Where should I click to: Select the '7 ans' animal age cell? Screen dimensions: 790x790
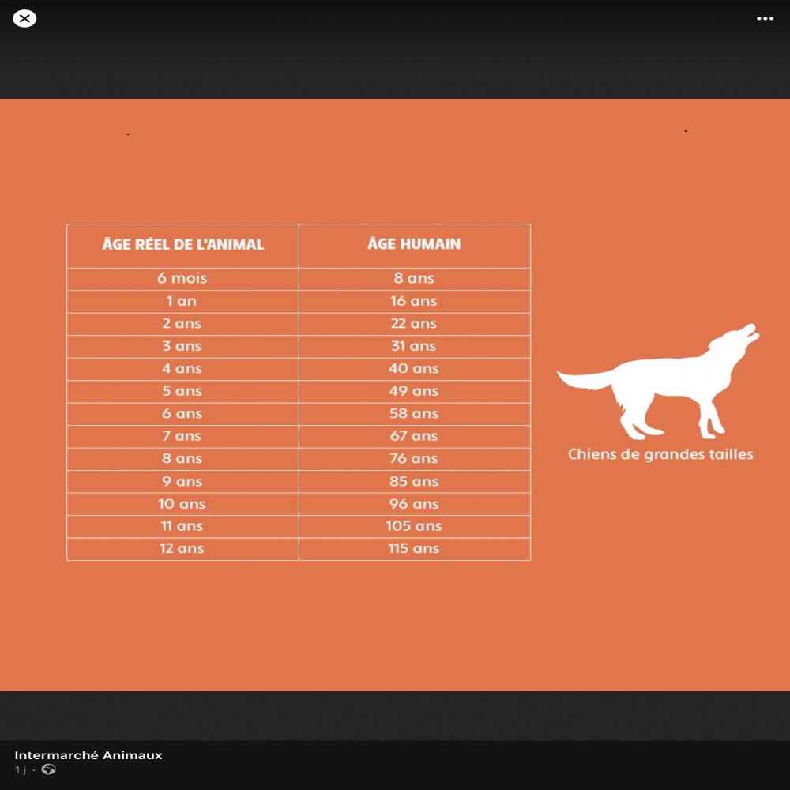pyautogui.click(x=183, y=437)
